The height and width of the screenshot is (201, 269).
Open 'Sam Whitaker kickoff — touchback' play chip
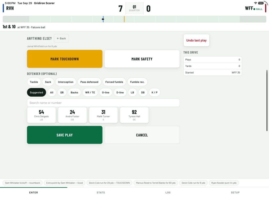coord(23,183)
